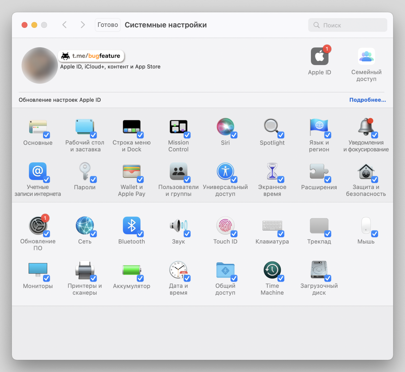Open the Семейный доступ icon

coord(366,56)
